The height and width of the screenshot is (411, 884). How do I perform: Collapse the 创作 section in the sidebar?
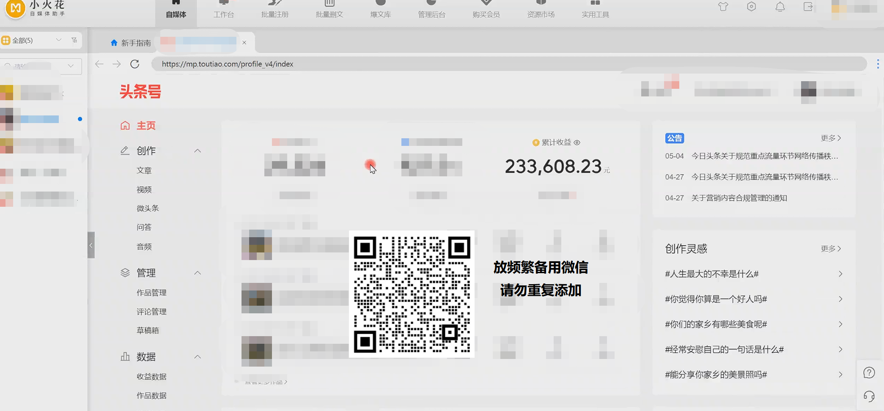coord(198,151)
